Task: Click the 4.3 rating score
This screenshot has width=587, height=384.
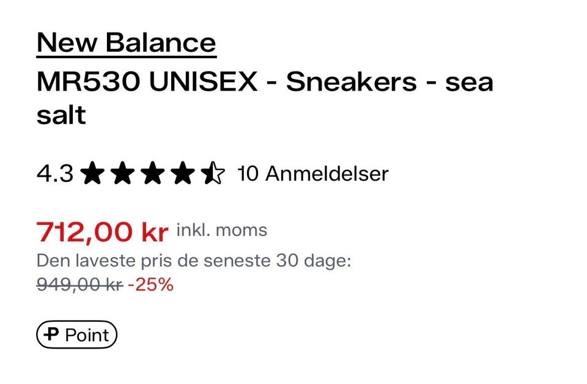Action: coord(55,174)
